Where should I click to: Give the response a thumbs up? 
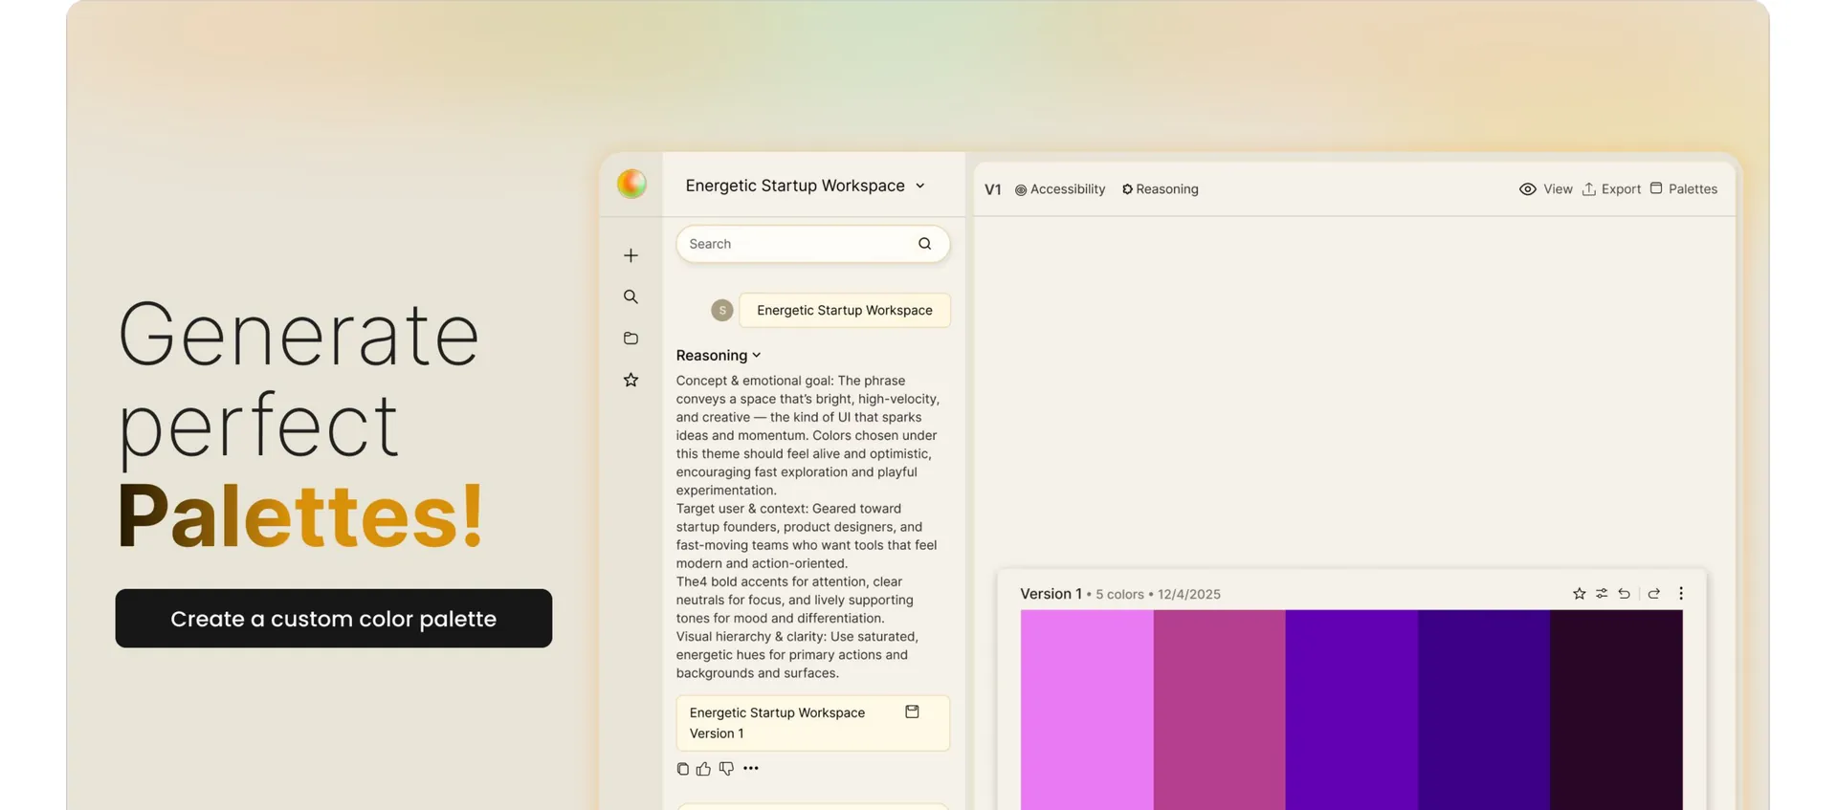click(x=704, y=769)
